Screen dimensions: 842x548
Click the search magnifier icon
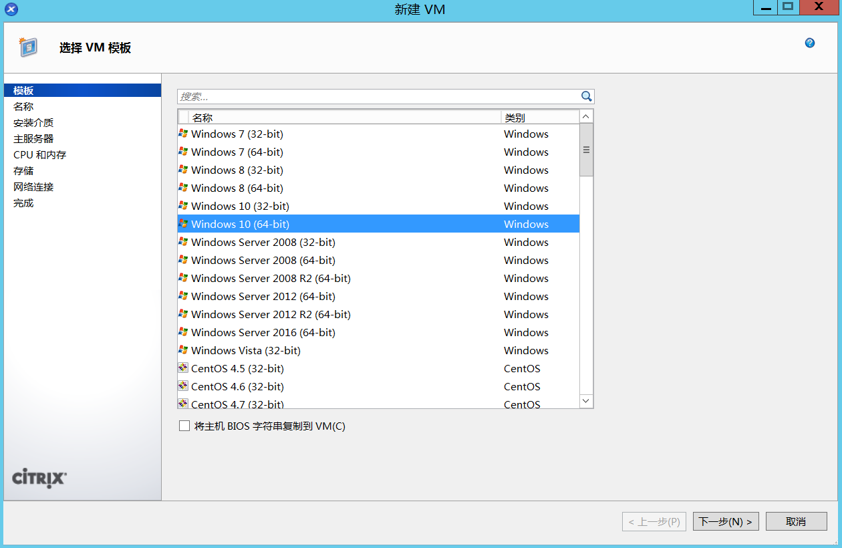pos(587,96)
